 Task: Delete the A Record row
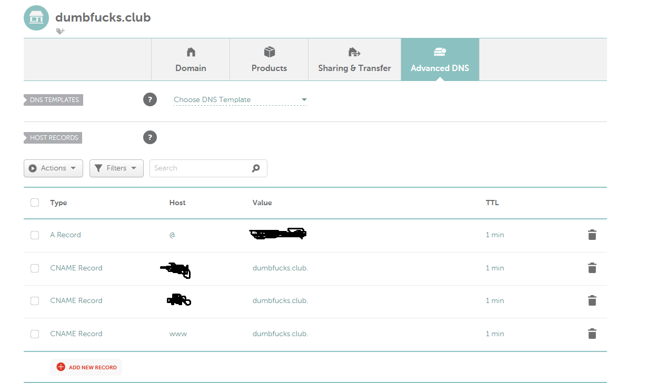point(592,235)
